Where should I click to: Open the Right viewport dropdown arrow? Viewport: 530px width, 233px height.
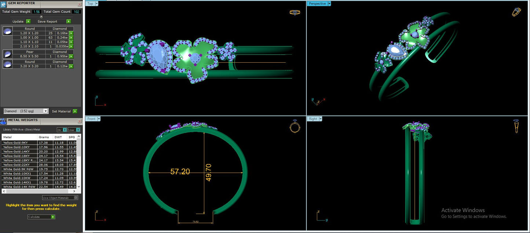coord(321,119)
